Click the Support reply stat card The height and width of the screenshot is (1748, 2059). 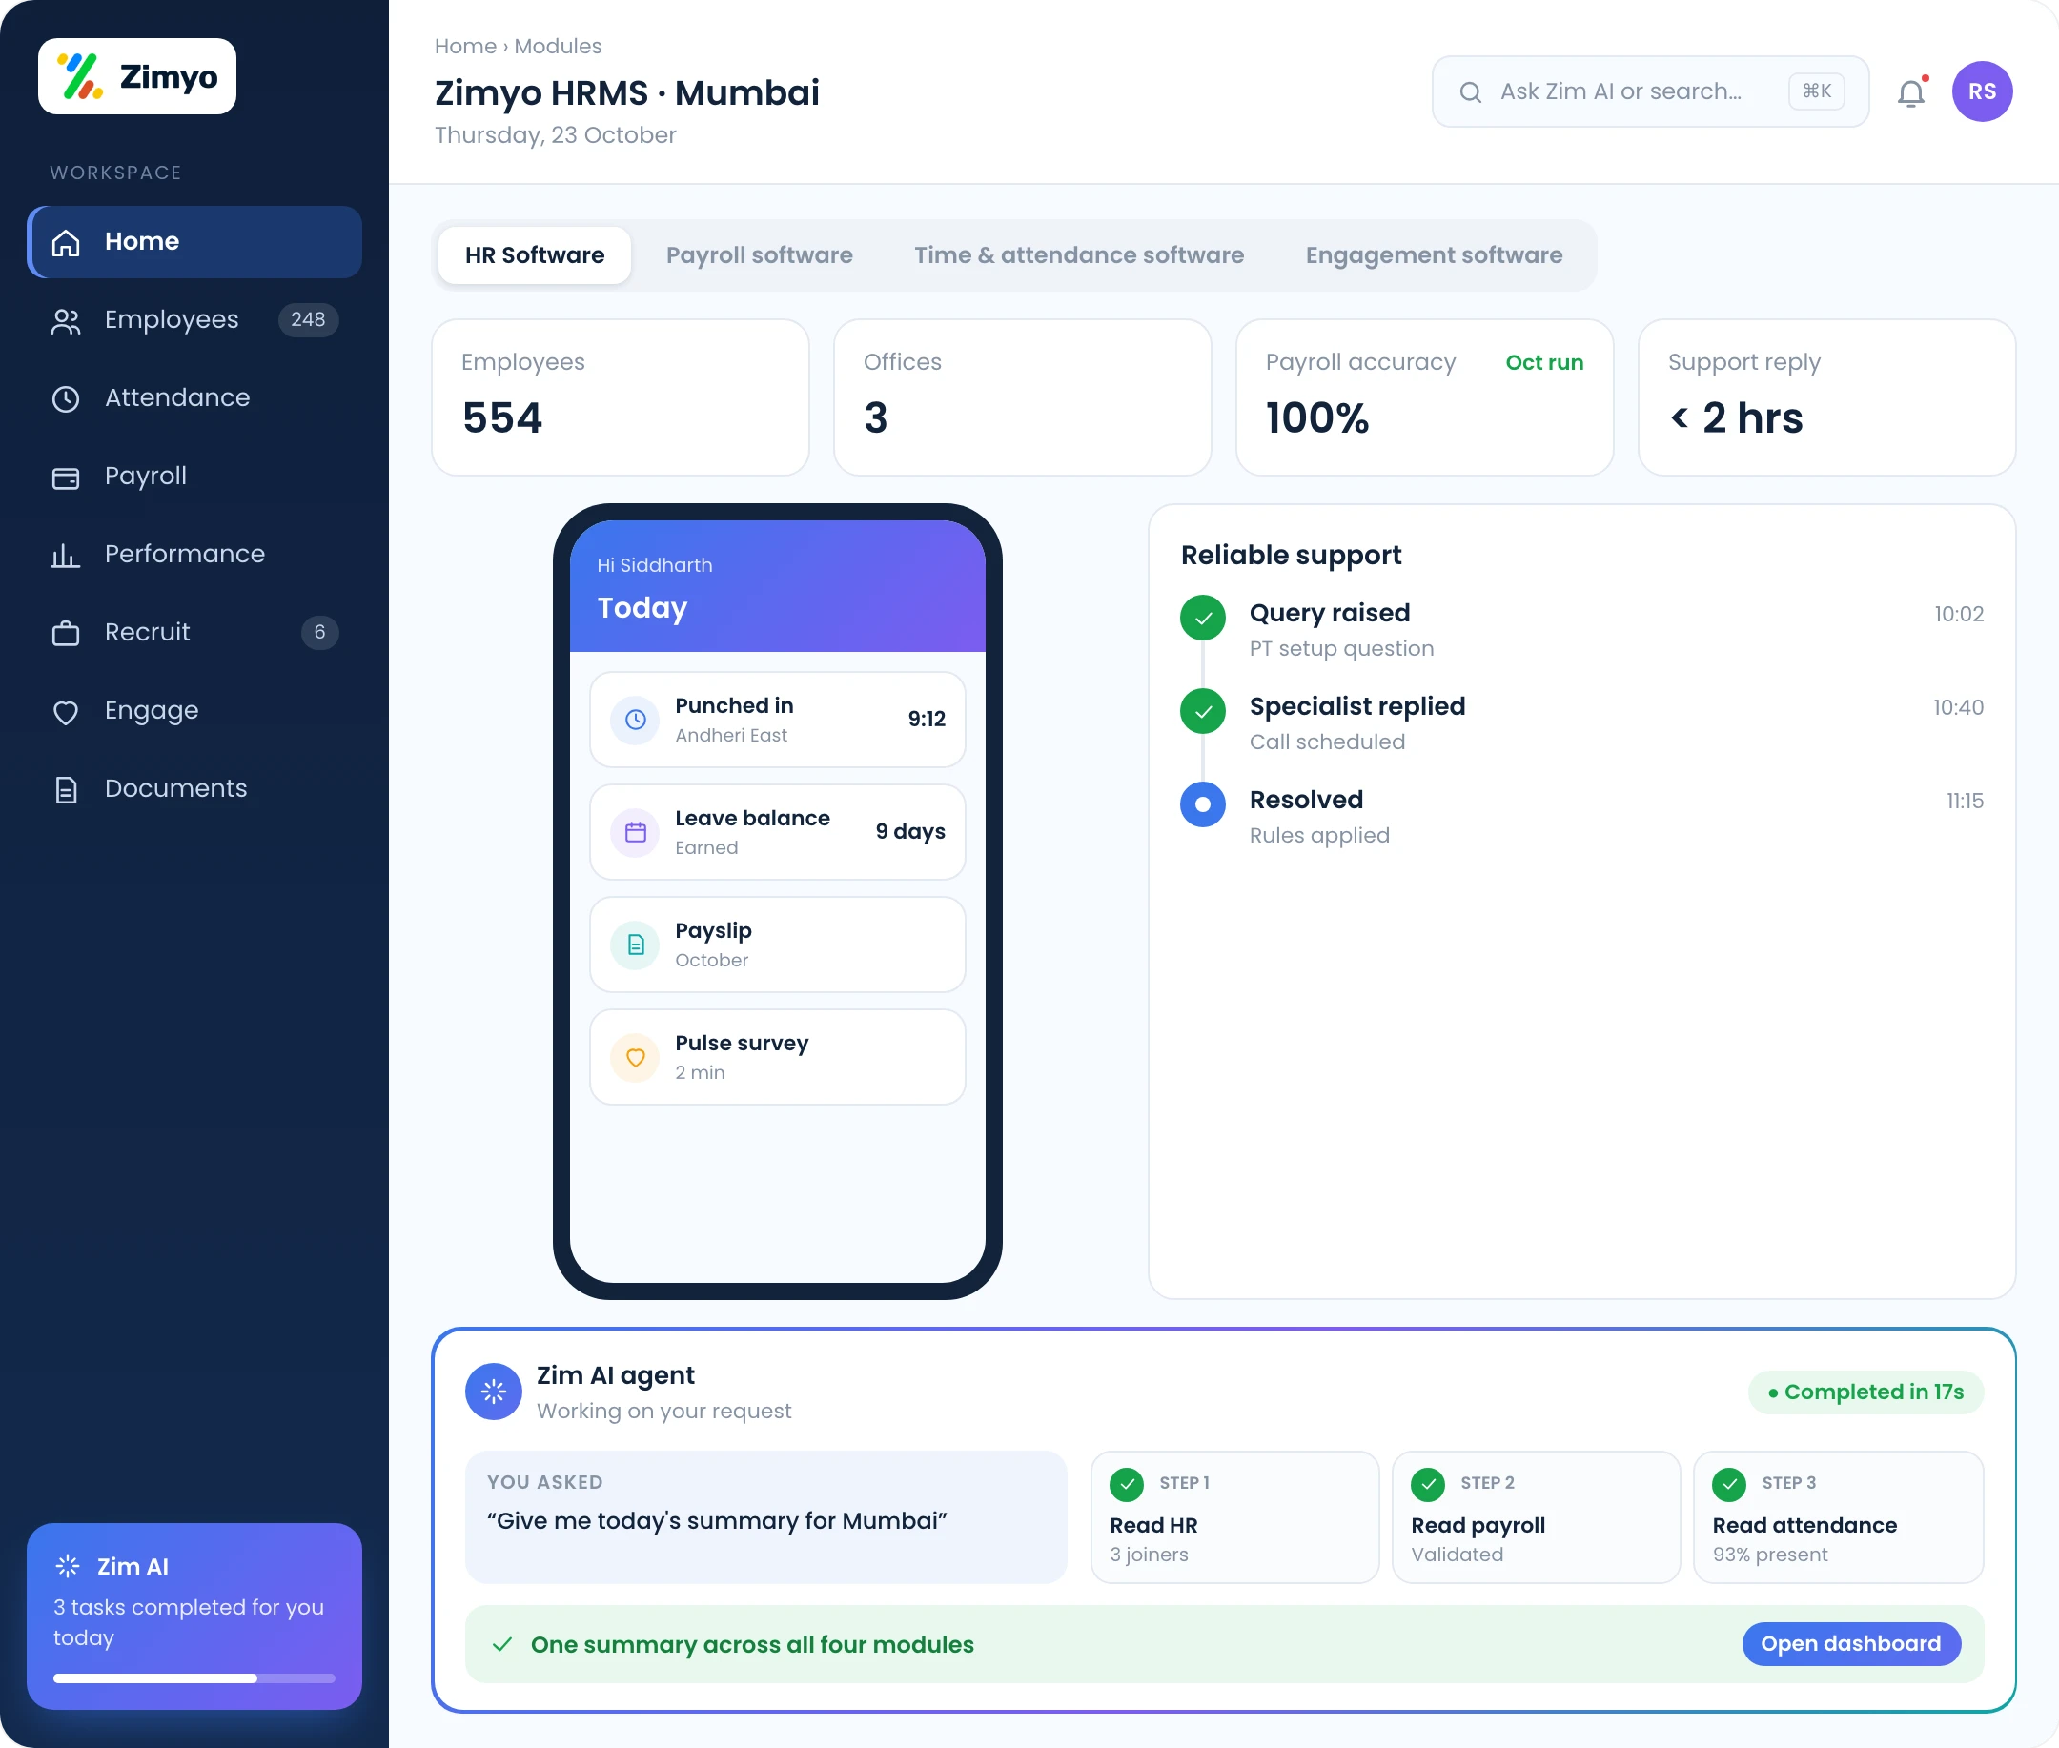click(x=1827, y=397)
